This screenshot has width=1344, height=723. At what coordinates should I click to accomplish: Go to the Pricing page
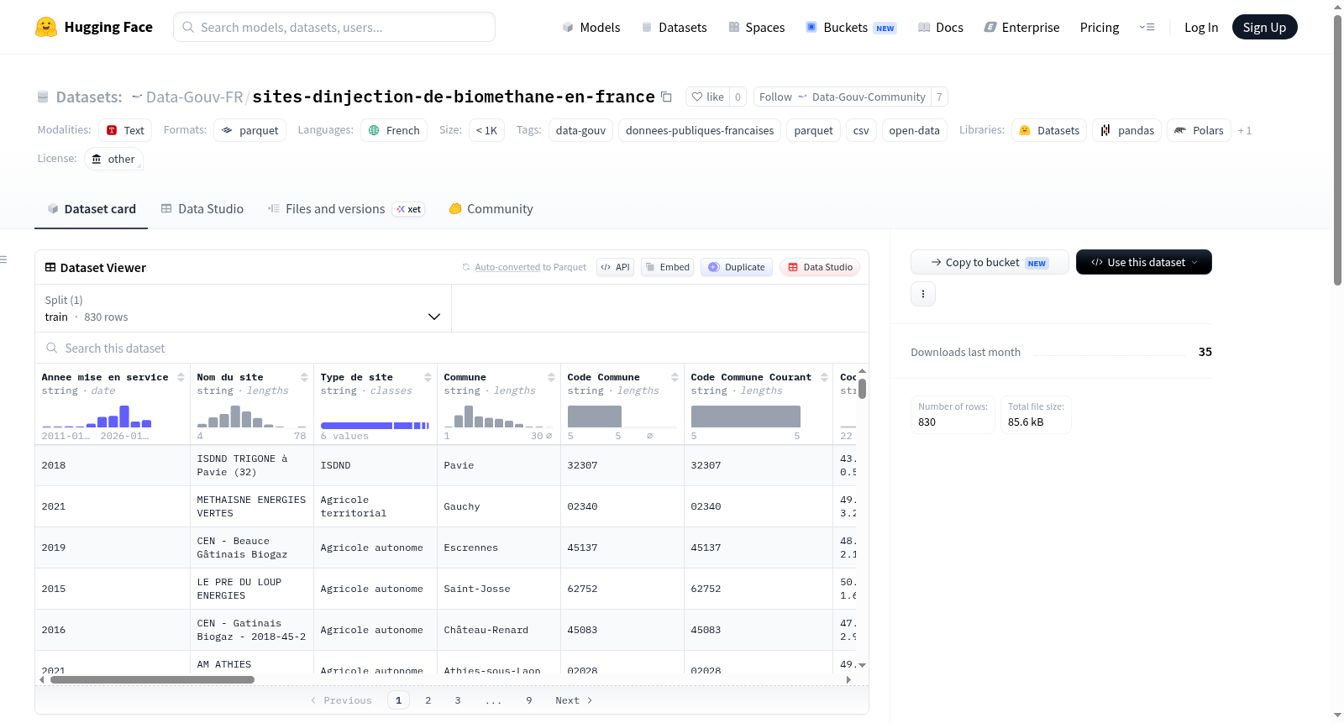point(1100,27)
